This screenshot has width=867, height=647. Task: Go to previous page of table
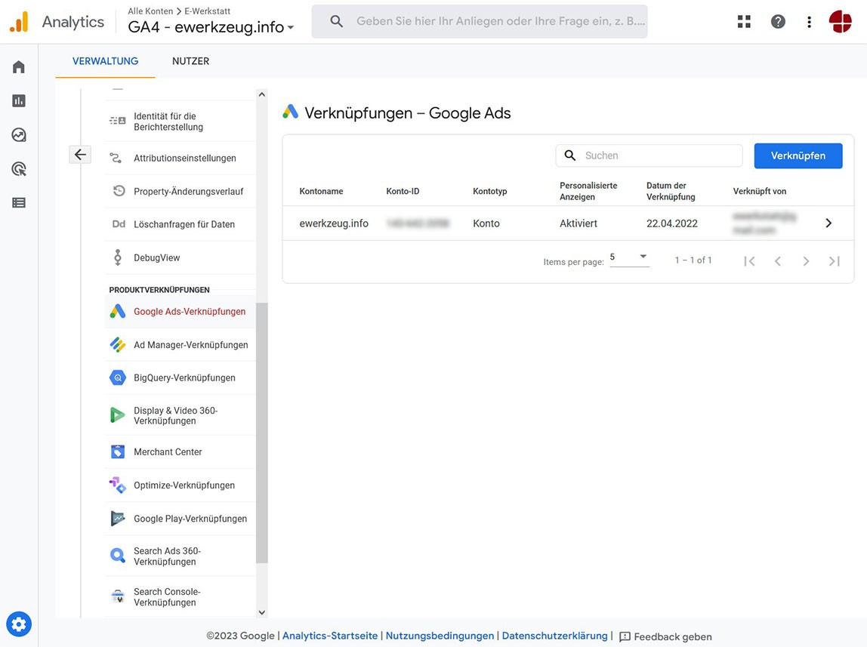777,260
